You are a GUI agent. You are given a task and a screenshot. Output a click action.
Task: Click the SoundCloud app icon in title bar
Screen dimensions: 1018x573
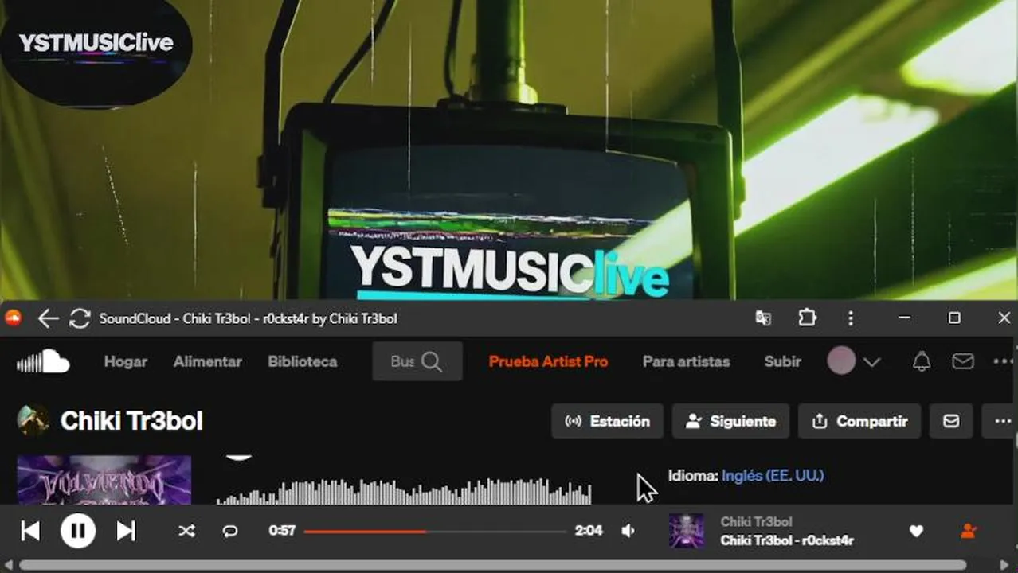coord(14,318)
